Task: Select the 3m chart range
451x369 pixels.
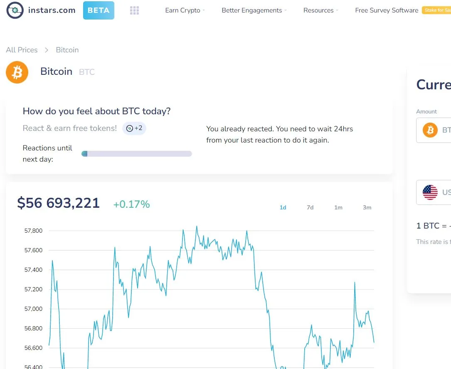Action: pyautogui.click(x=367, y=207)
